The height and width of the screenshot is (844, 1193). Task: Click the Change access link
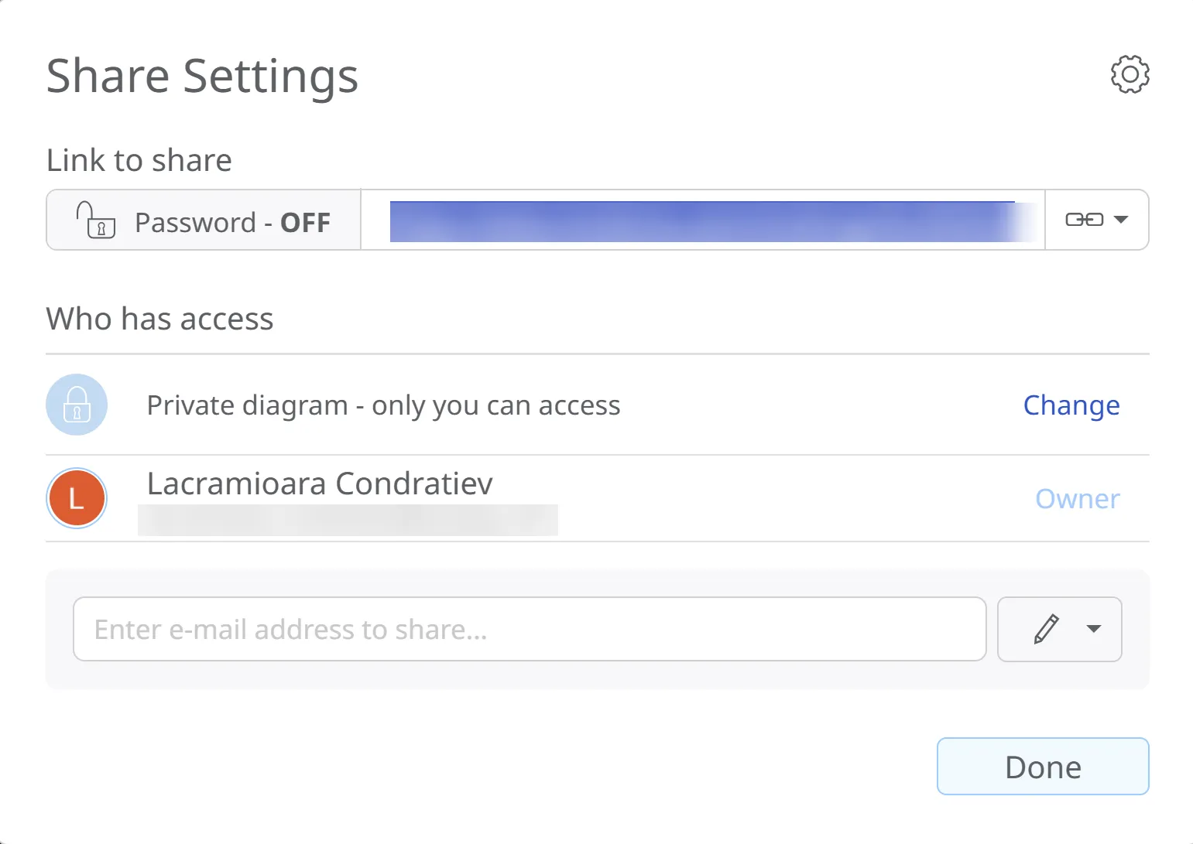[x=1071, y=405]
